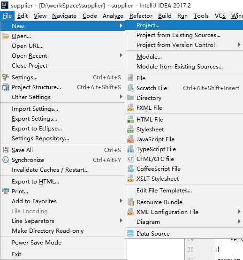Click the CoffeeScript File icon
The height and width of the screenshot is (260, 243).
tap(130, 169)
